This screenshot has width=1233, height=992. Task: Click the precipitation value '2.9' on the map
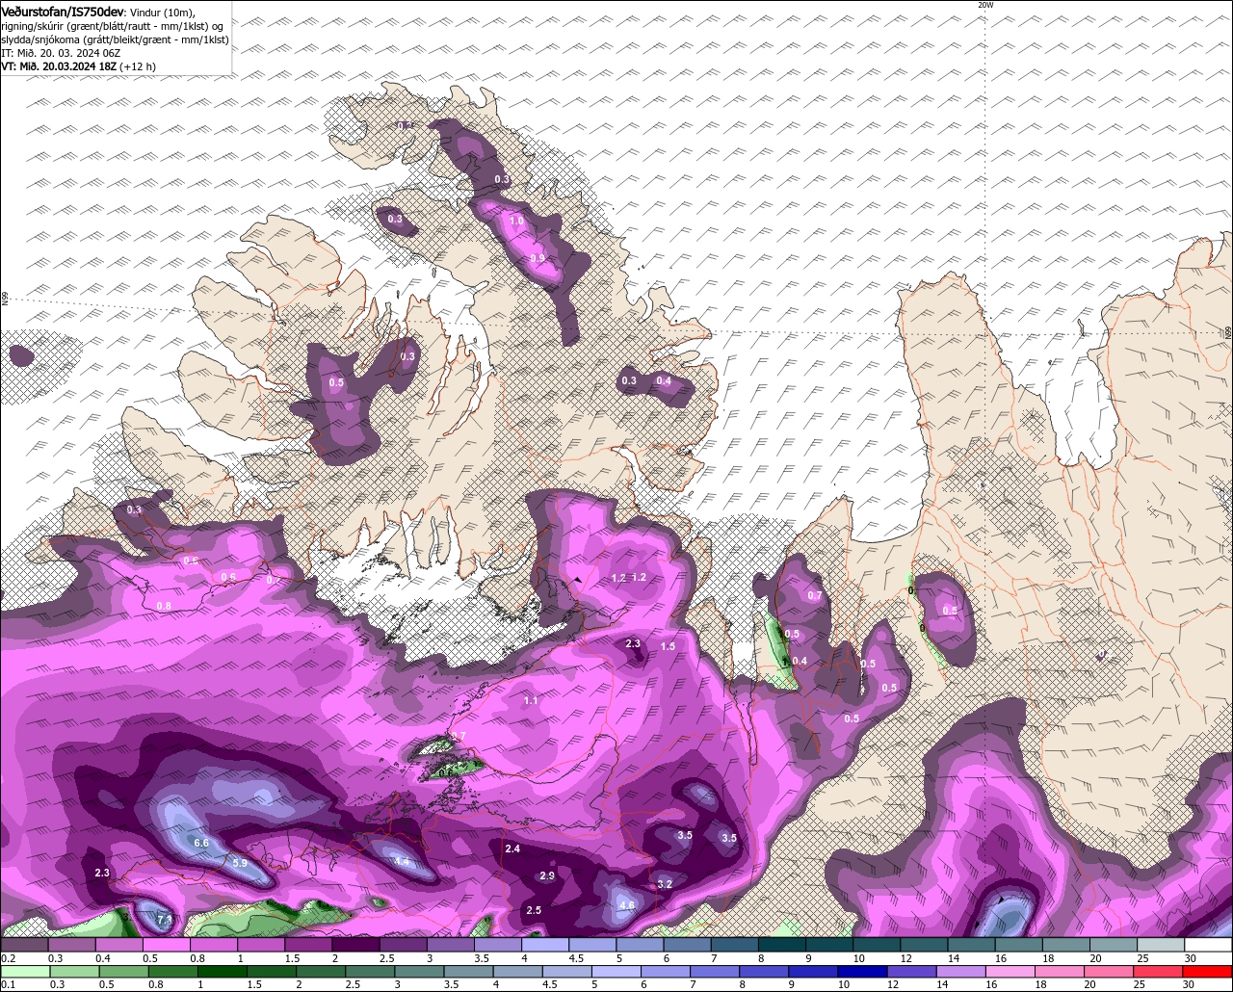(547, 875)
